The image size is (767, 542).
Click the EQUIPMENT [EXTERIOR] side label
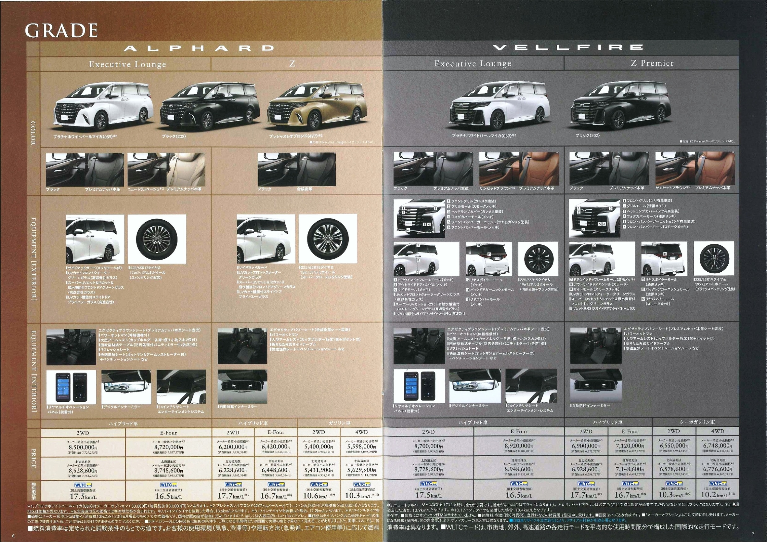[x=33, y=259]
